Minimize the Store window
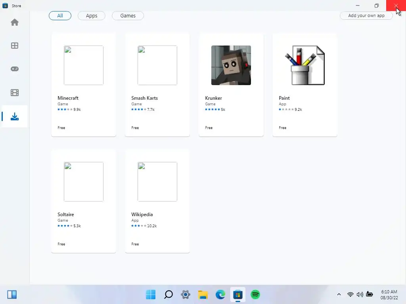The image size is (406, 304). pyautogui.click(x=358, y=6)
